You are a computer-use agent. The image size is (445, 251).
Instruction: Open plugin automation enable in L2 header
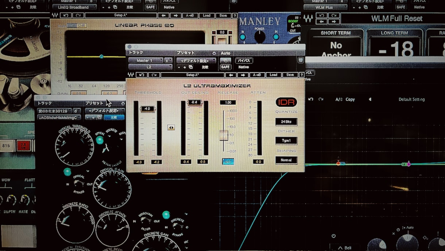(225, 60)
